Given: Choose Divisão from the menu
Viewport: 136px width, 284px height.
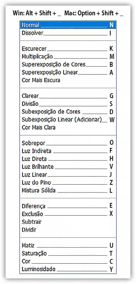Looking at the screenshot, I should click(68, 104).
